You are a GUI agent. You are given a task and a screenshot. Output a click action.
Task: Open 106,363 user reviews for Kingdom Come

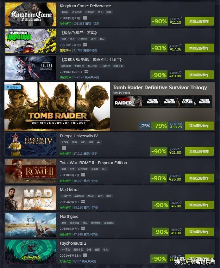point(86,24)
